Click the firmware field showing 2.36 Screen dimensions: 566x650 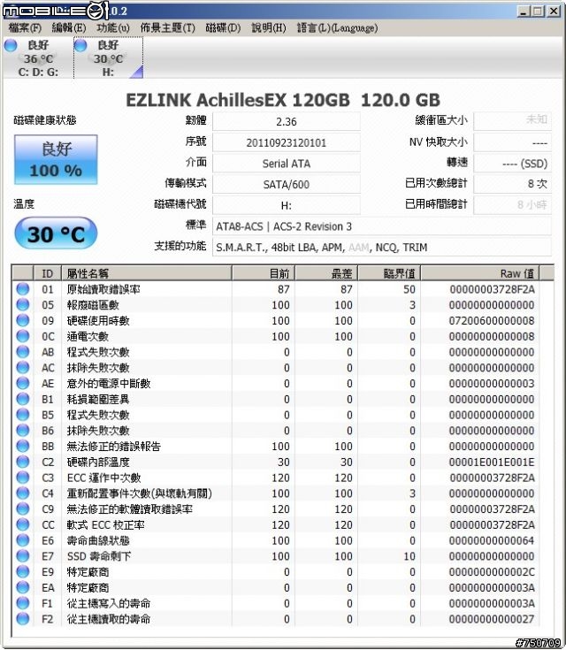[x=287, y=121]
